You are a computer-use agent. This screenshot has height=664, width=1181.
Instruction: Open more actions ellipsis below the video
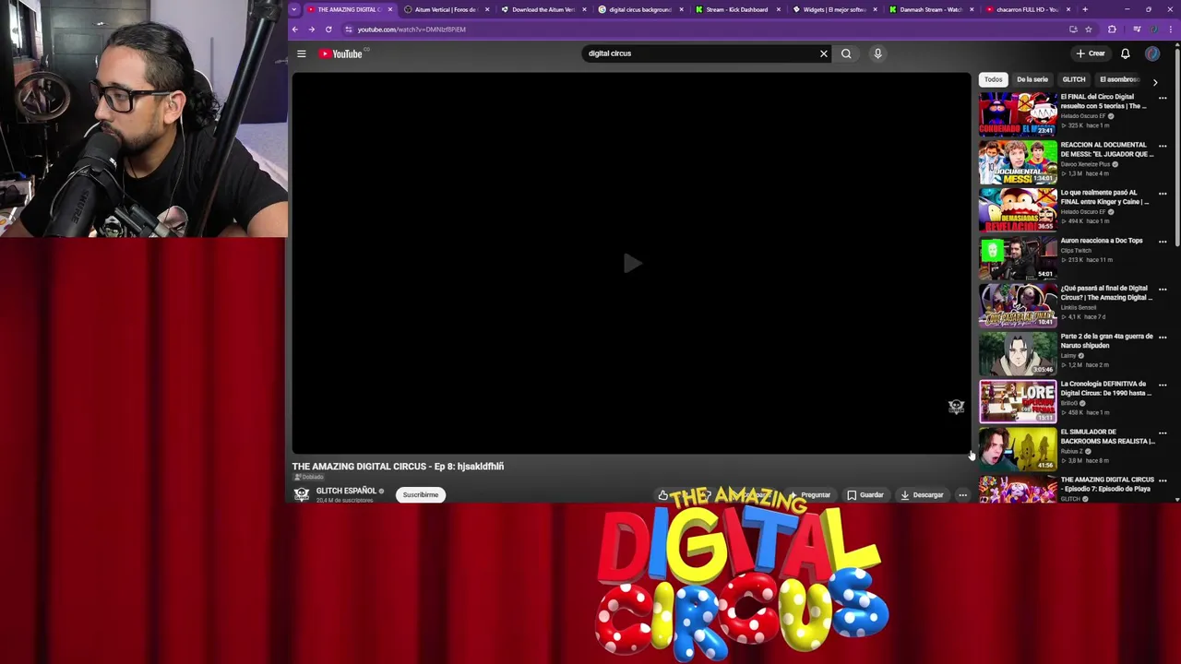pyautogui.click(x=962, y=495)
